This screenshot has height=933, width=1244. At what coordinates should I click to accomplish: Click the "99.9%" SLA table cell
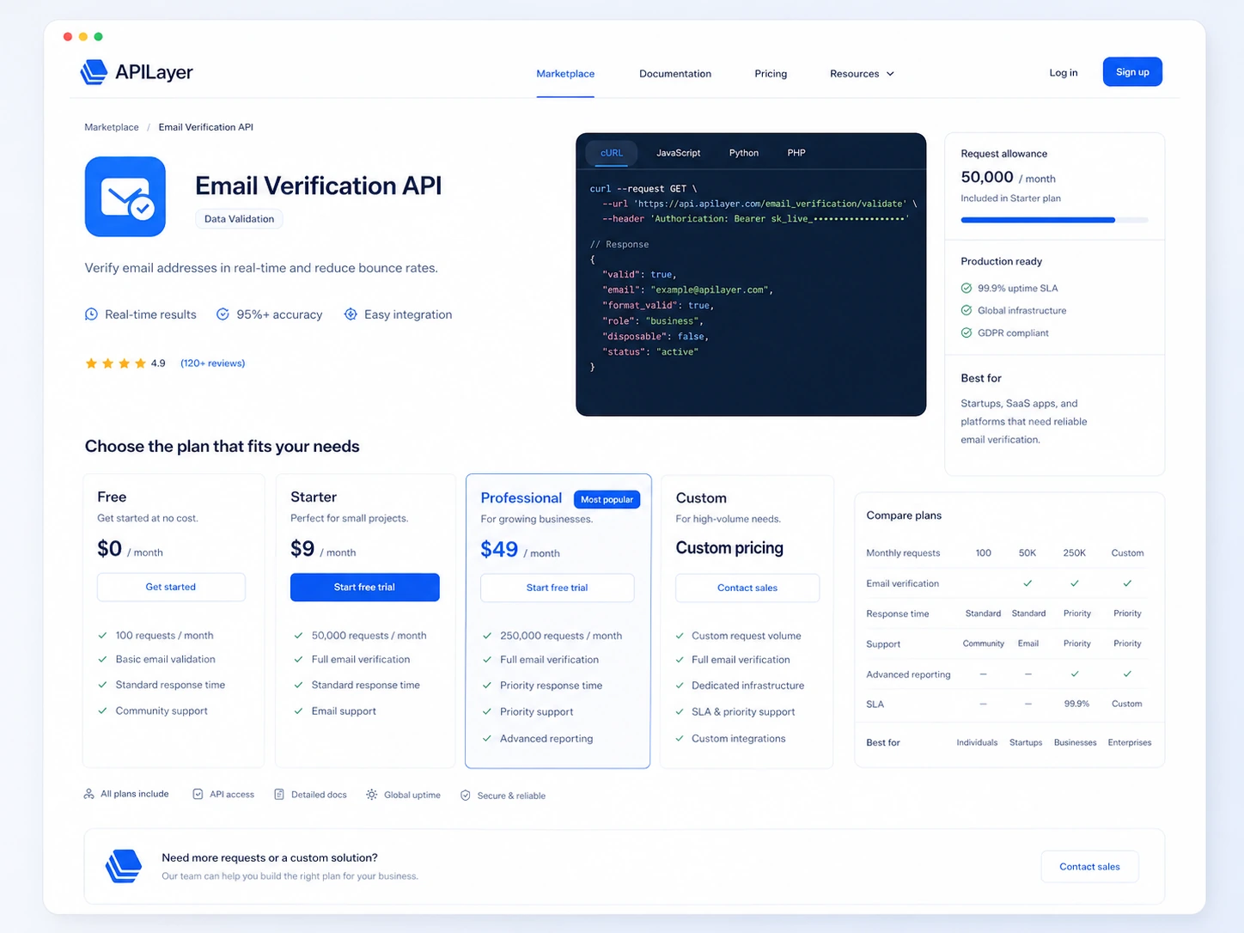(1076, 704)
